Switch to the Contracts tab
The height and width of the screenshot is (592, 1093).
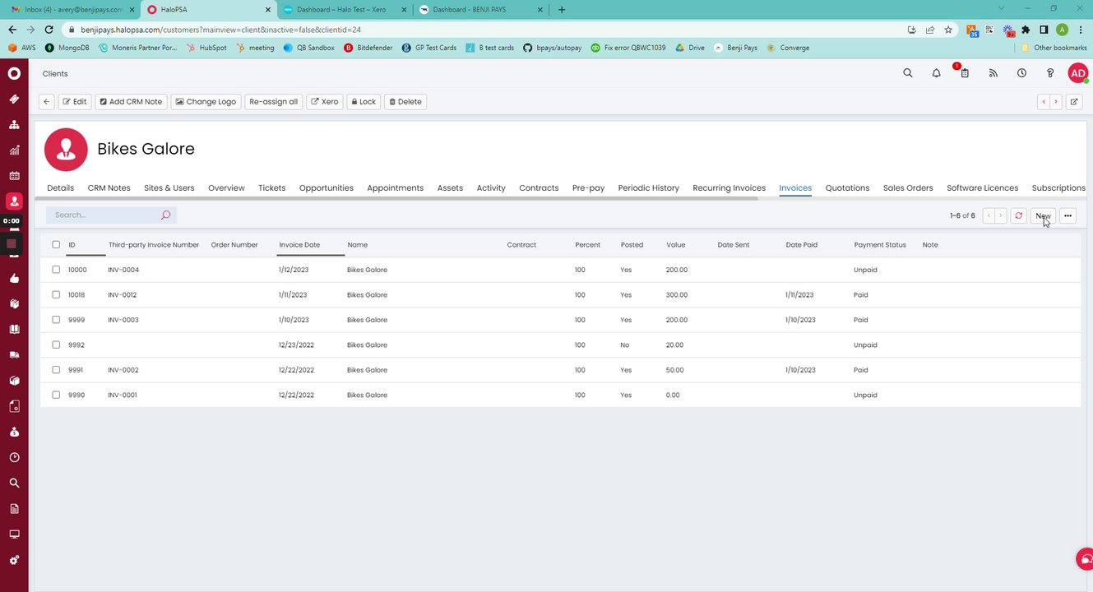click(539, 188)
